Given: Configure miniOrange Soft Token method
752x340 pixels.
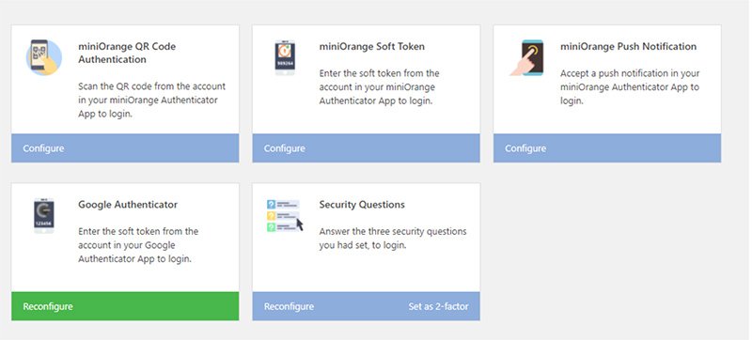Looking at the screenshot, I should [x=285, y=148].
